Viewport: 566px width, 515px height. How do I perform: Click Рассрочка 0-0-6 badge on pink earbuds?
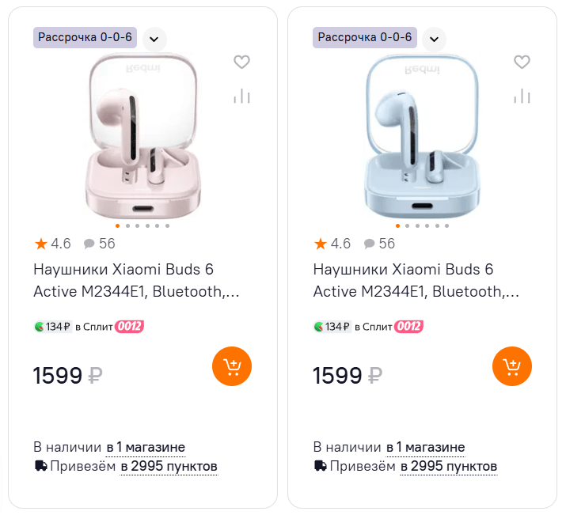pos(85,37)
